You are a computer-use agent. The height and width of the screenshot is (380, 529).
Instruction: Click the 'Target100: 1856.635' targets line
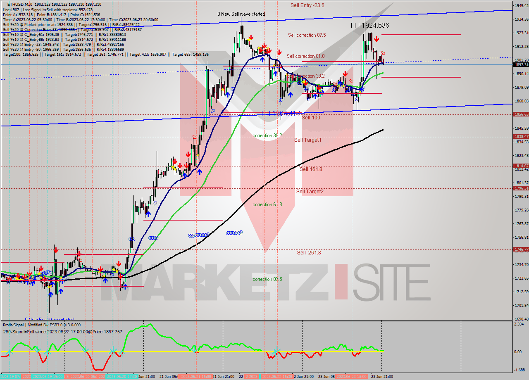click(105, 54)
